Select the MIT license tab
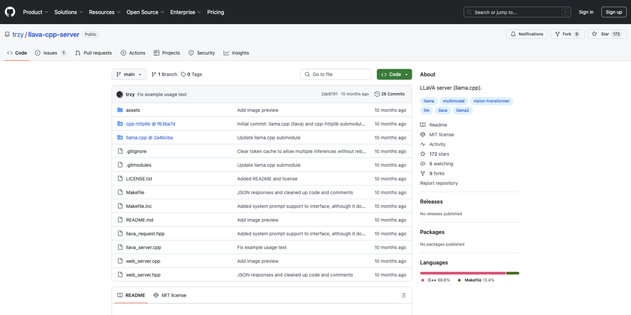The width and height of the screenshot is (631, 315). 170,296
